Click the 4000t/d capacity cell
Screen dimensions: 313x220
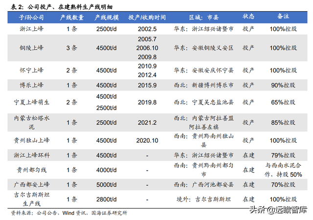pyautogui.click(x=107, y=170)
